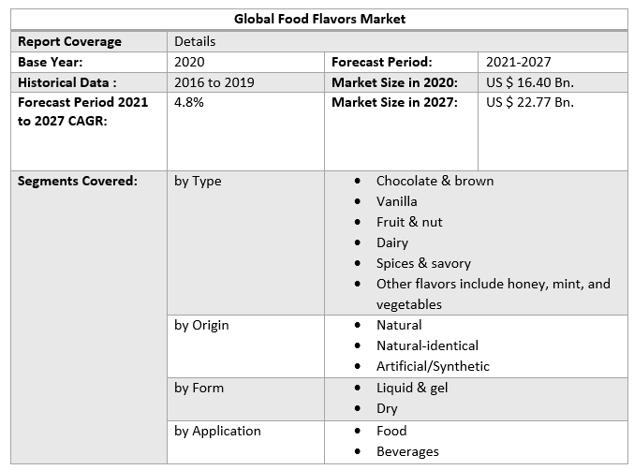
Task: Select the Beverages bullet item
Action: coord(407,451)
